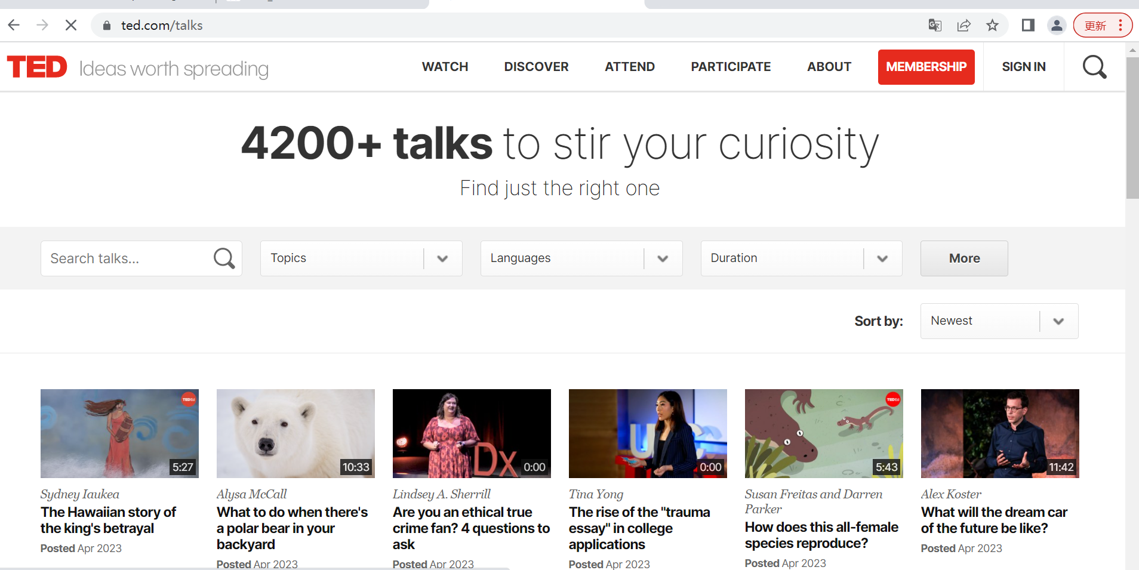Open "Are you an ethical true crime fan?" link
1139x570 pixels.
(x=472, y=528)
